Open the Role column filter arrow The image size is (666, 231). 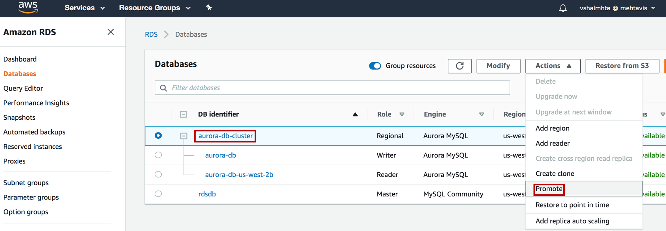tap(402, 114)
